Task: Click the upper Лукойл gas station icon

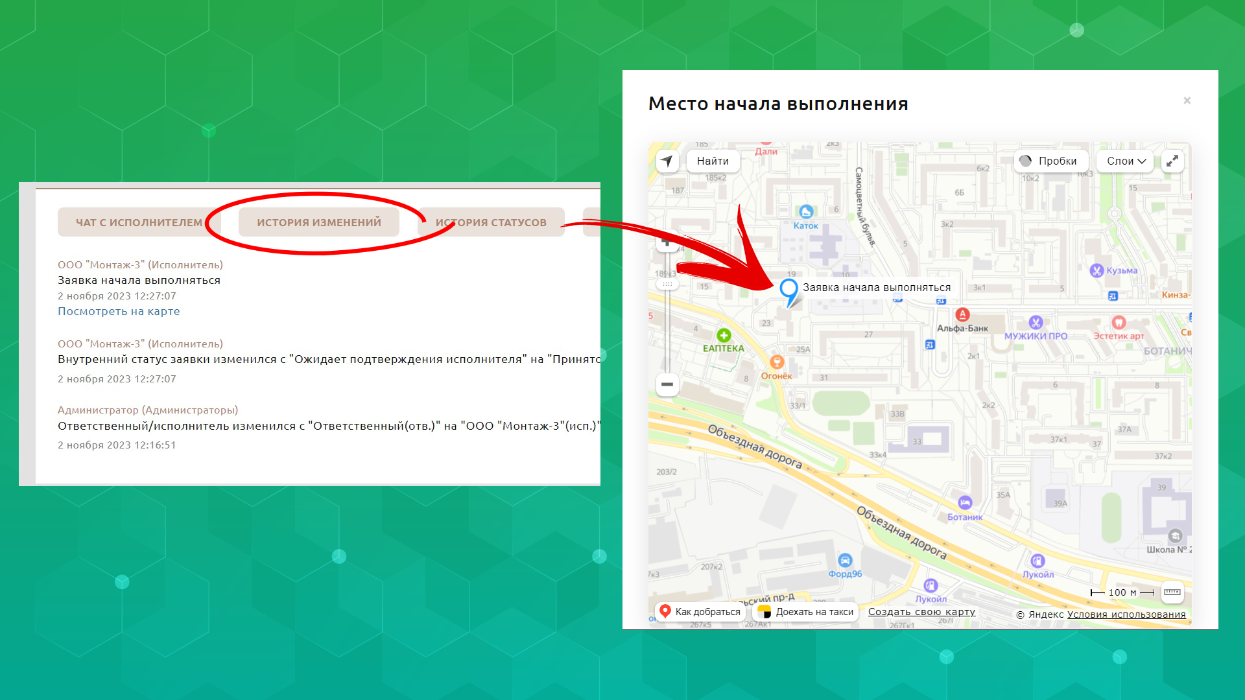Action: [1037, 561]
